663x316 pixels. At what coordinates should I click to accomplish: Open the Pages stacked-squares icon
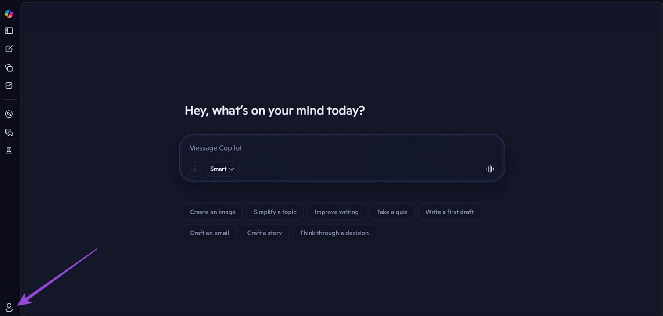tap(9, 68)
